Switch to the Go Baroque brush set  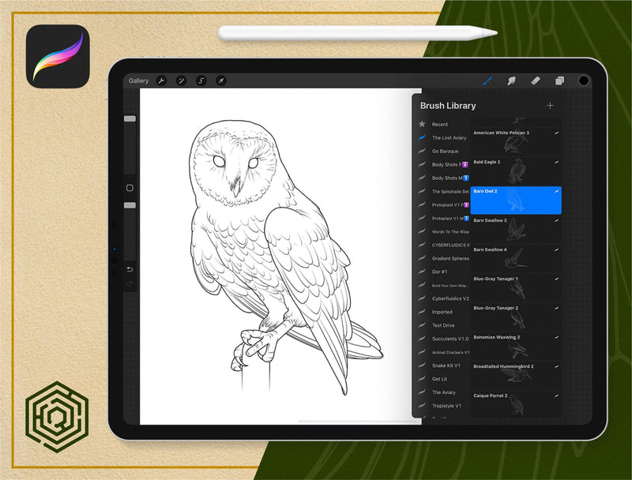click(445, 151)
